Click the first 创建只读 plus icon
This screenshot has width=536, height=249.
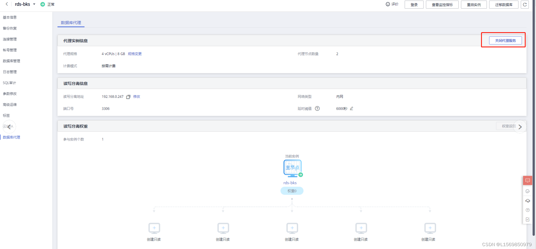point(154,228)
